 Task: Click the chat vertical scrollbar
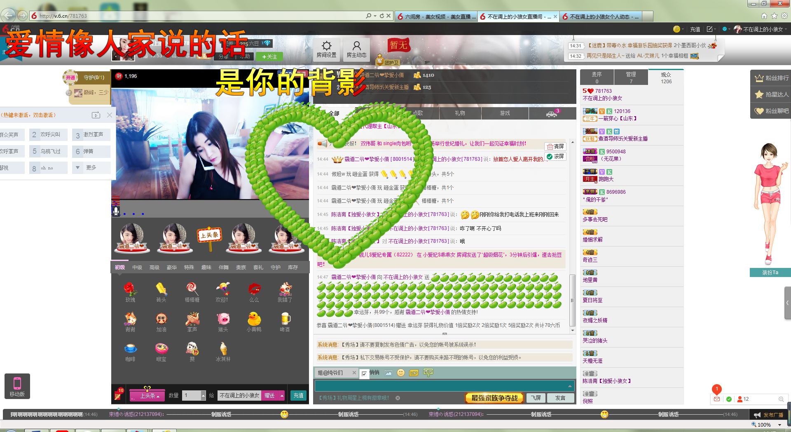(x=572, y=301)
